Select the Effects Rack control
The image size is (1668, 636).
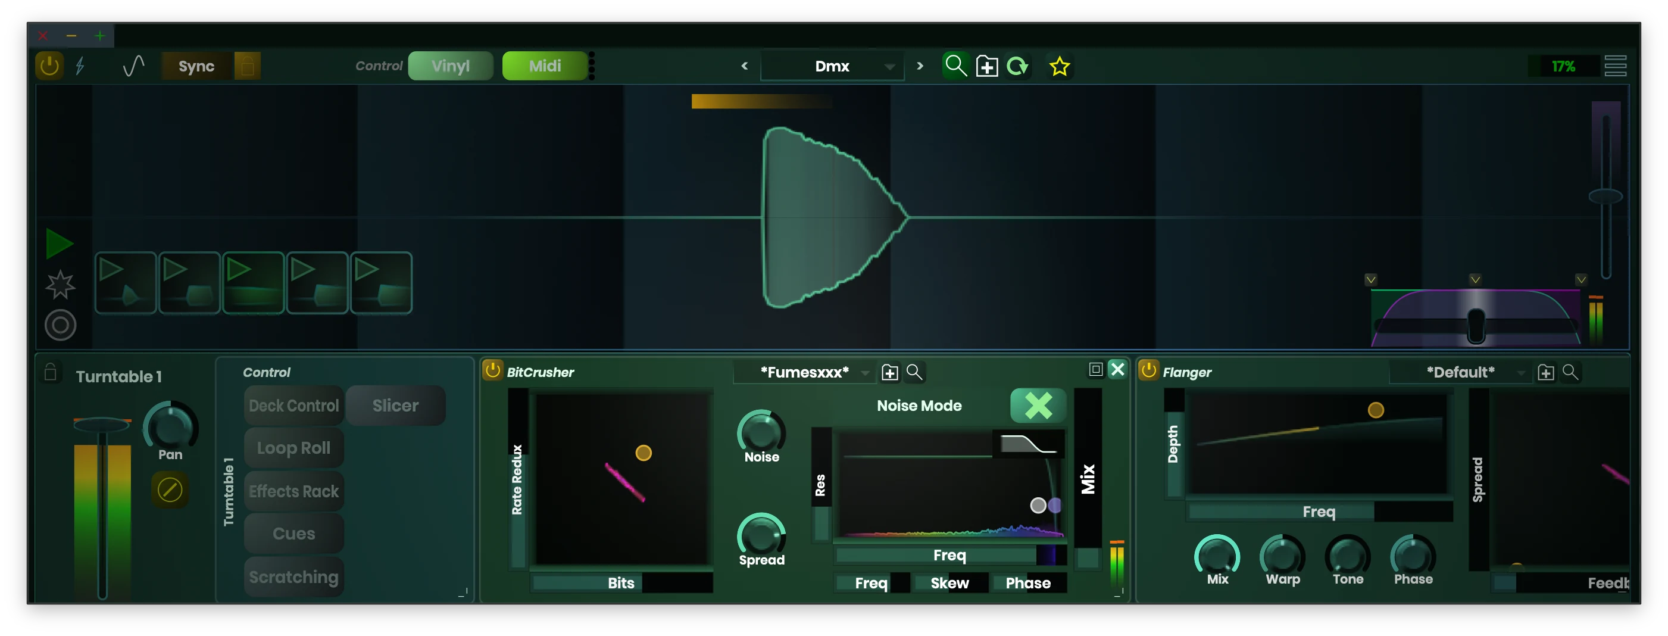[x=293, y=491]
